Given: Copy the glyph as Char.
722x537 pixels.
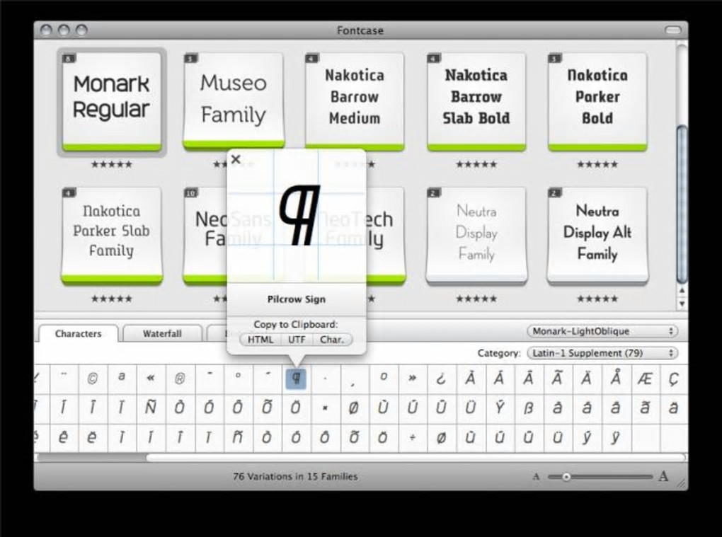Looking at the screenshot, I should point(332,340).
